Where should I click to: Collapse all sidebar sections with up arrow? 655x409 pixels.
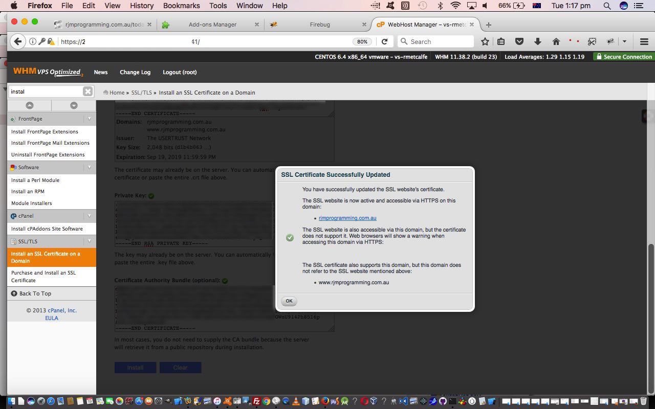click(x=30, y=105)
